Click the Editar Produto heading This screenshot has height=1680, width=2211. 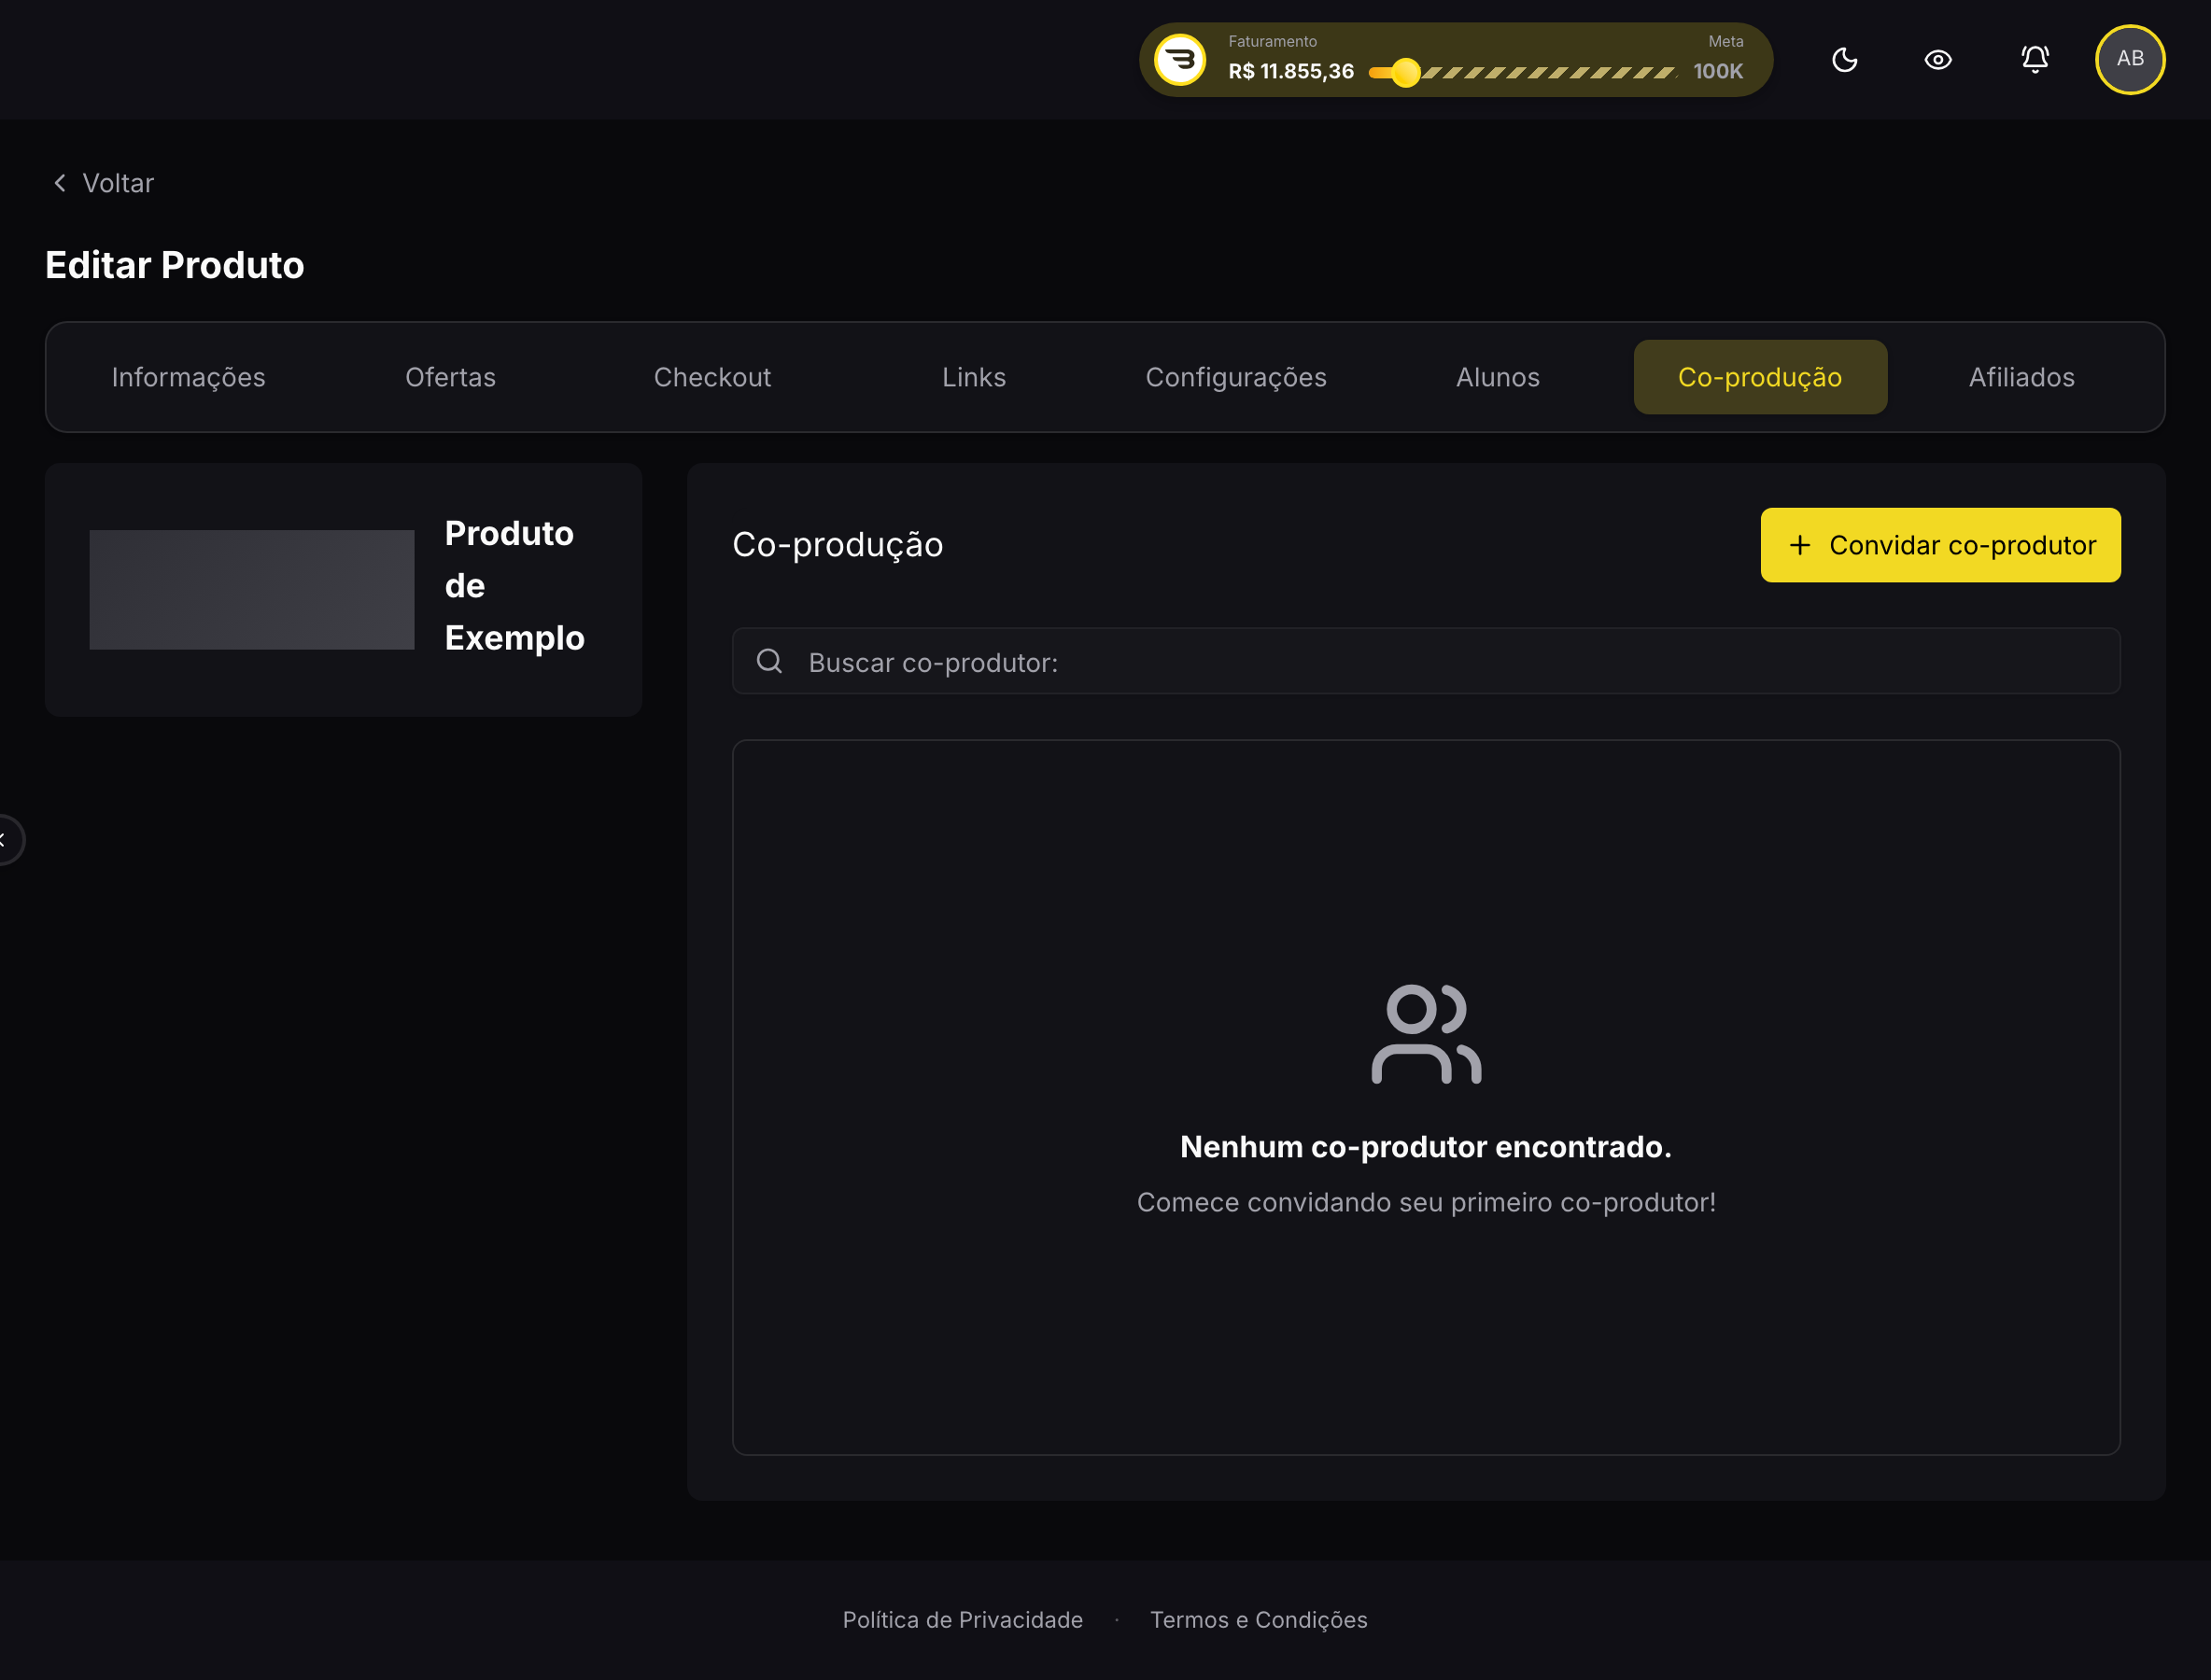(x=176, y=265)
